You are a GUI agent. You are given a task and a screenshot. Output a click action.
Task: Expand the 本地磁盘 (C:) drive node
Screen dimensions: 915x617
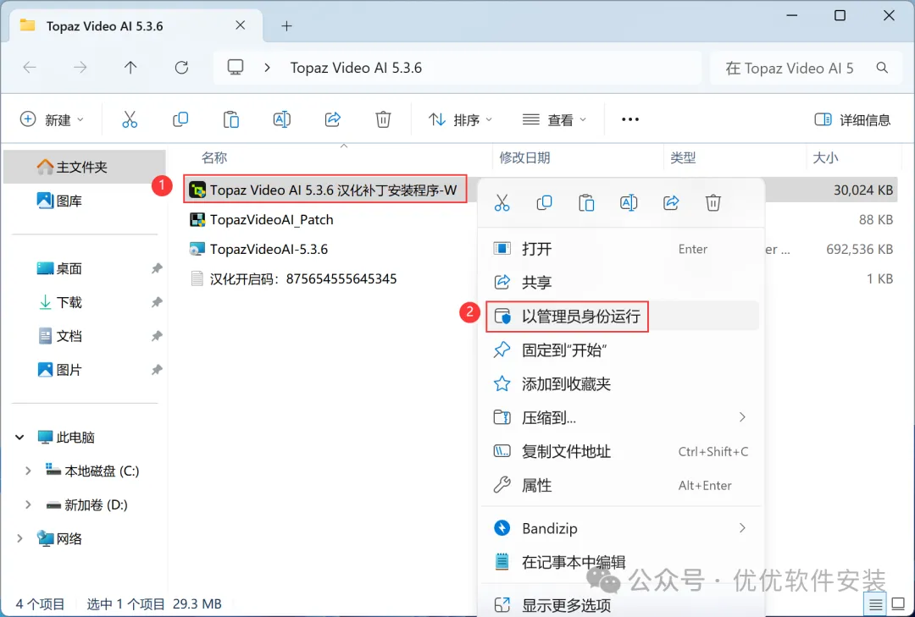point(28,471)
